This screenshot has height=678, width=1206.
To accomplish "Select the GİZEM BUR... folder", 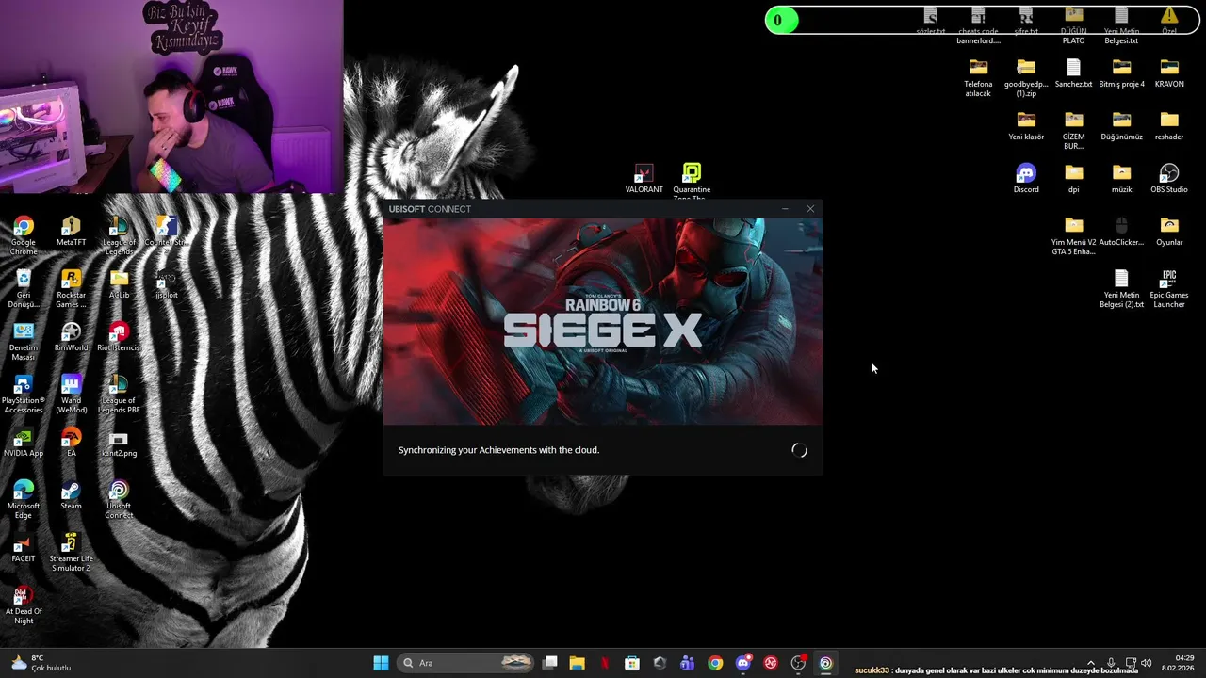I will click(x=1074, y=129).
